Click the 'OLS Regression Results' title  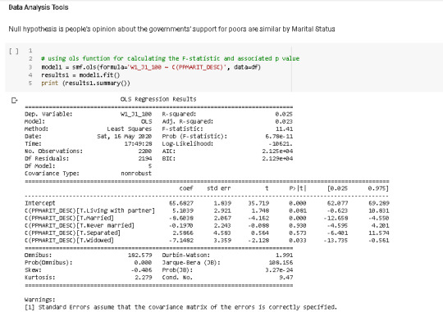158,99
